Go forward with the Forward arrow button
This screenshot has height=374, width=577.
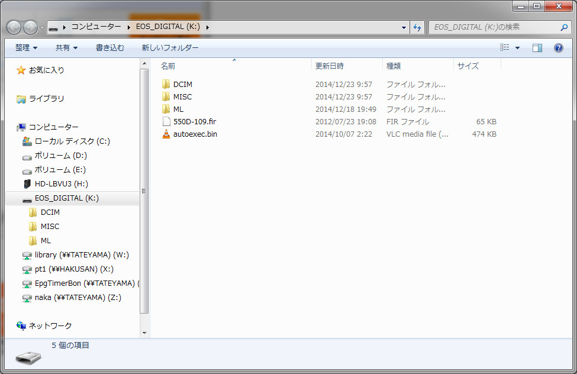[x=30, y=27]
